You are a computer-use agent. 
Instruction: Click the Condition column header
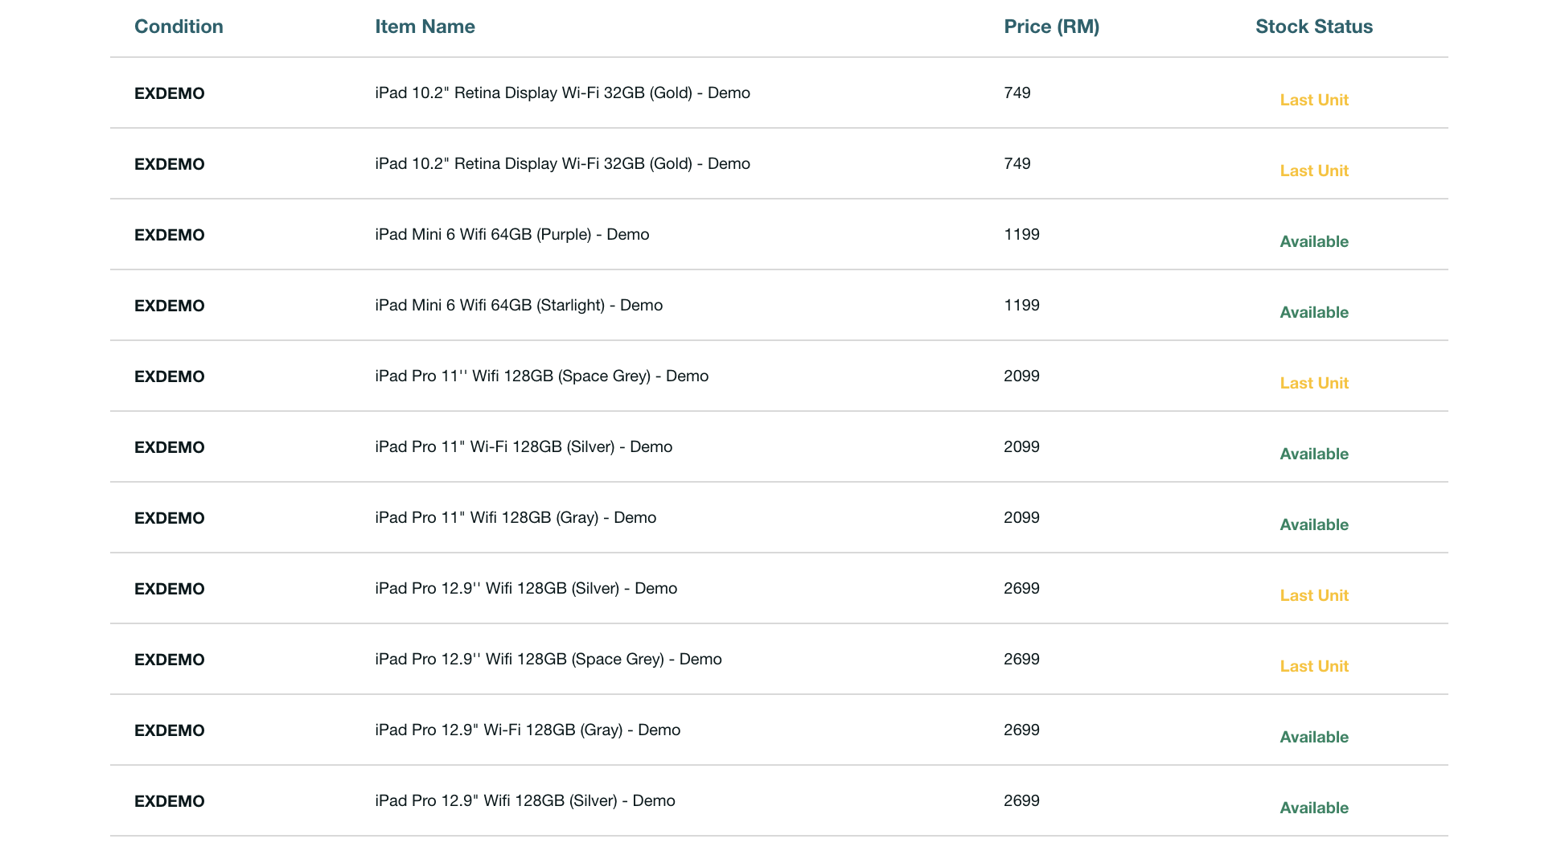click(x=179, y=27)
